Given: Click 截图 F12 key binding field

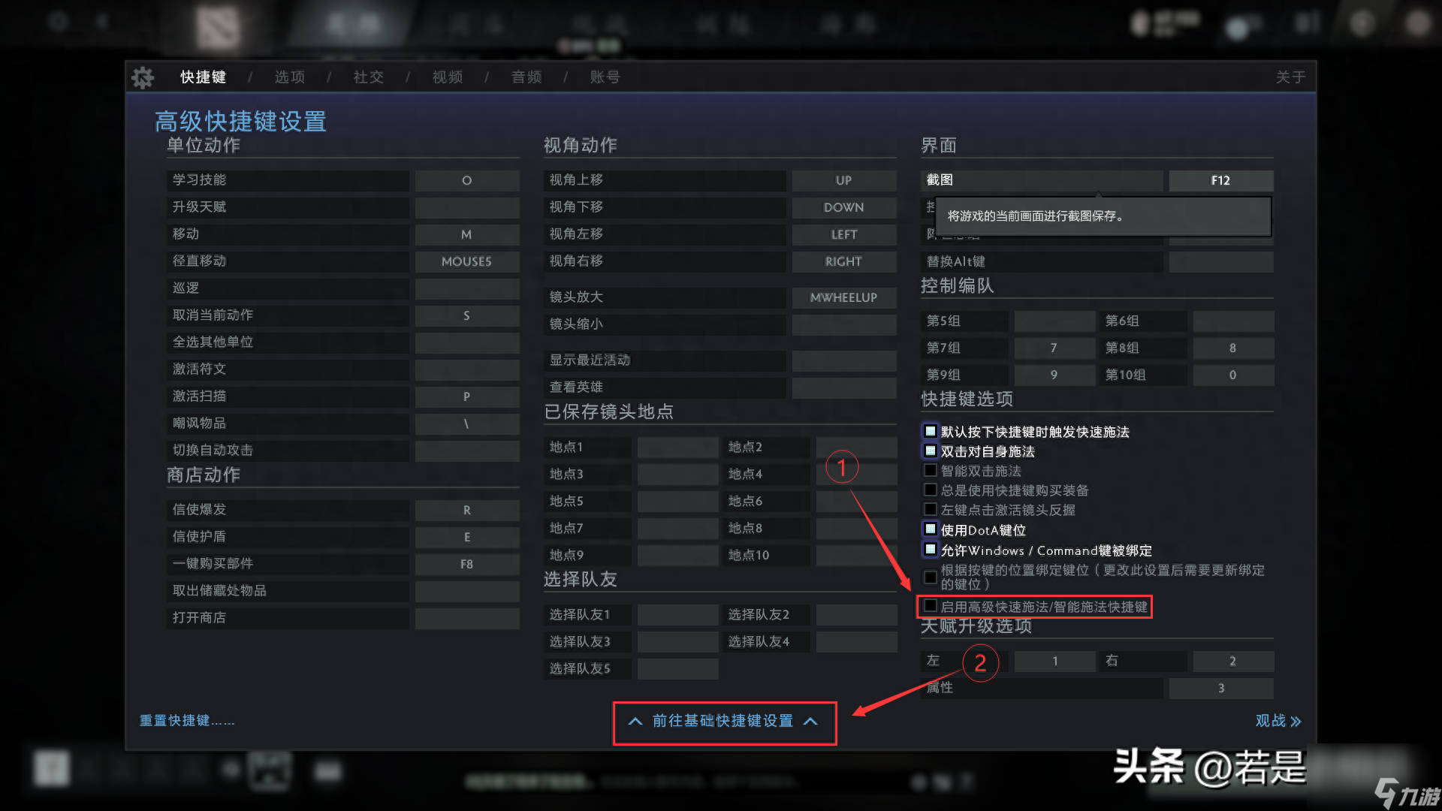Looking at the screenshot, I should click(x=1219, y=179).
